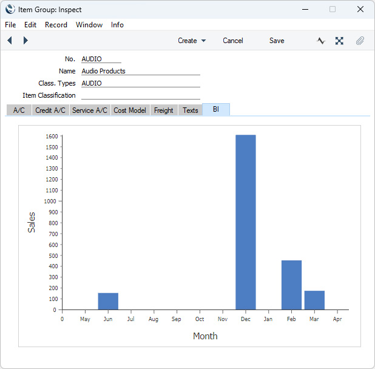The image size is (375, 369).
Task: Select the Freight tab
Action: point(163,110)
